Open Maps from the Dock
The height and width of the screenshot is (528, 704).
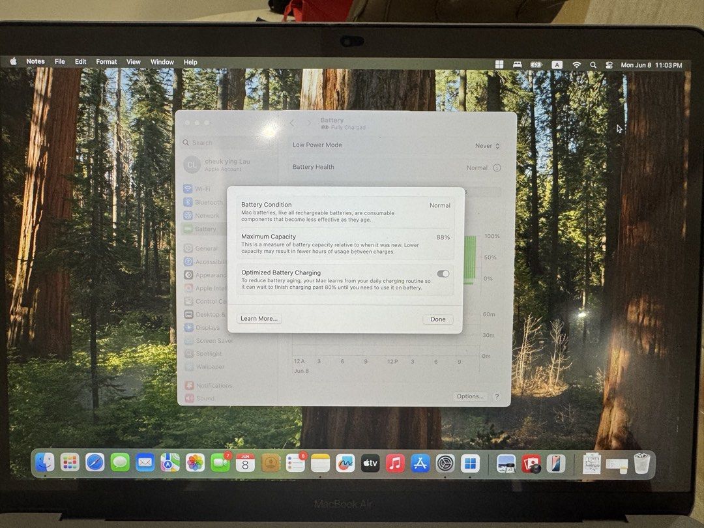point(170,462)
